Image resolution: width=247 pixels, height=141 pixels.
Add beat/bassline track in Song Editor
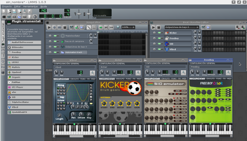(72, 28)
